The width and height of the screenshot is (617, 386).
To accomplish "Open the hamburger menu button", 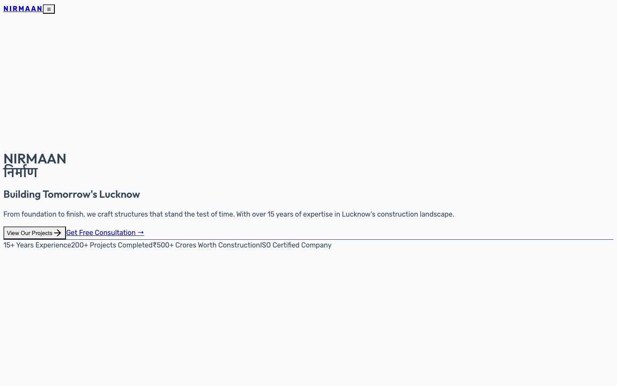I will click(x=49, y=9).
